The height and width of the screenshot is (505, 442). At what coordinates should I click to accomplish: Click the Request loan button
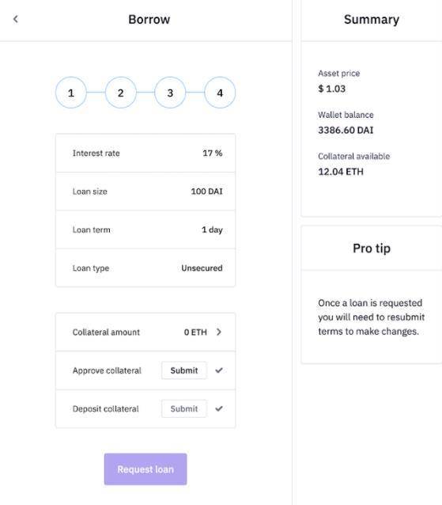coord(145,469)
